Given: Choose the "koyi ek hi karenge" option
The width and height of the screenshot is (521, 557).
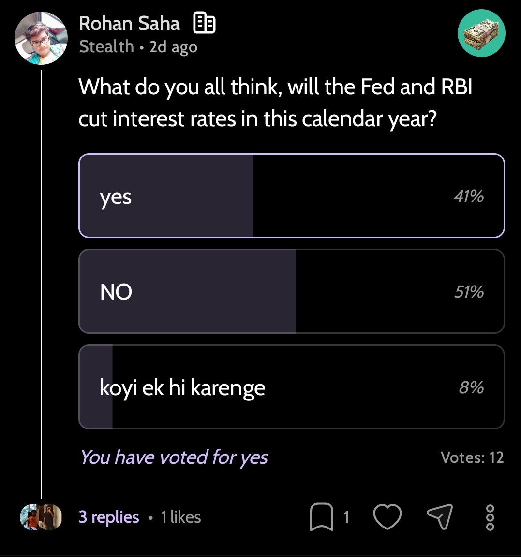Looking at the screenshot, I should (x=291, y=387).
